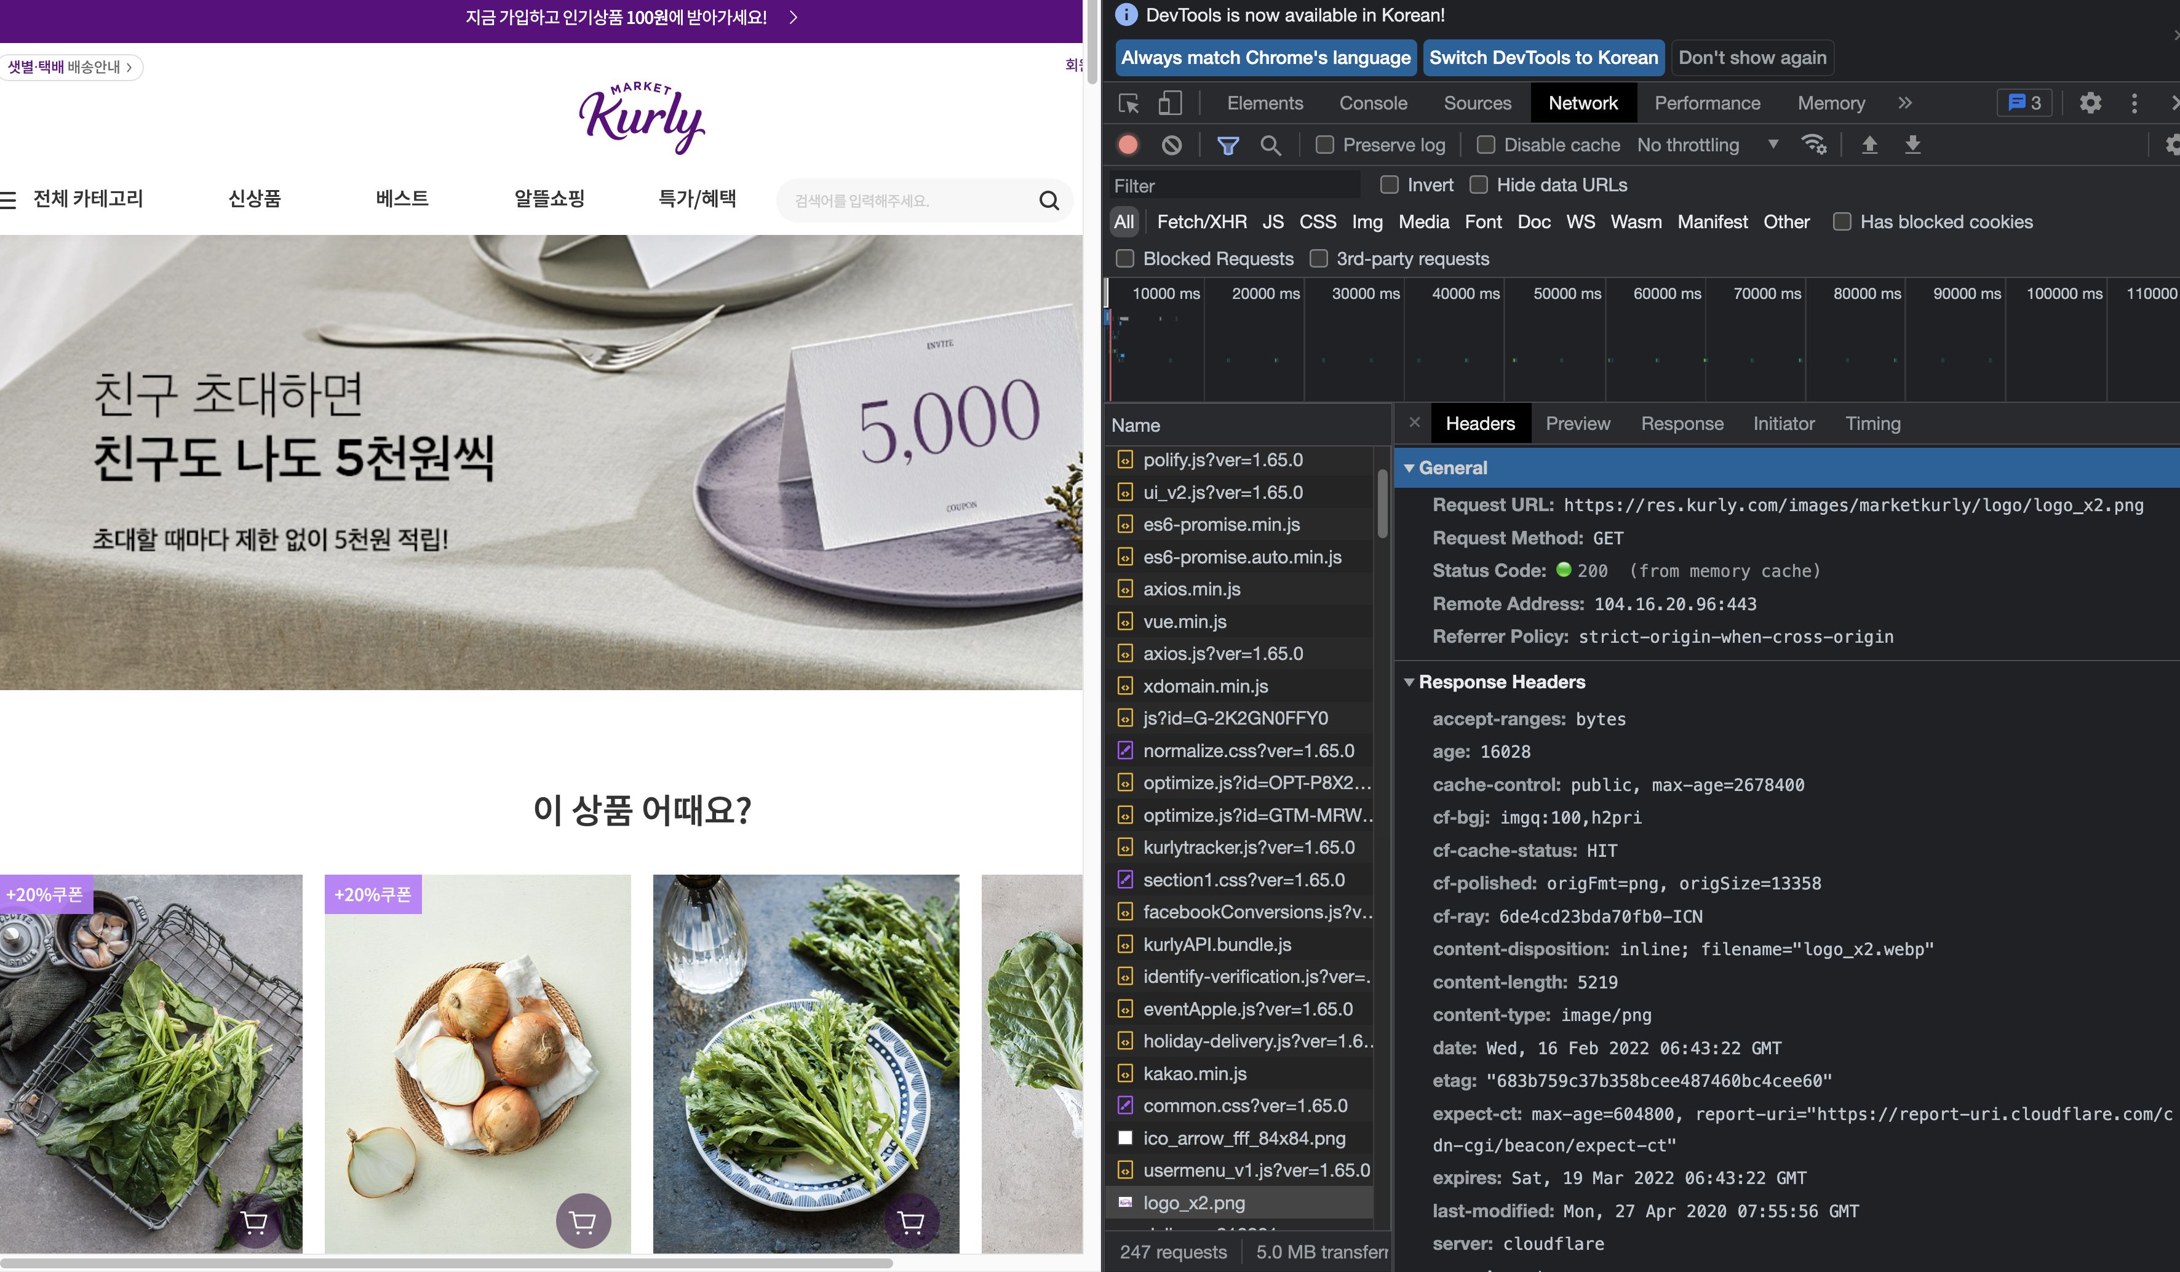Stop recording network log with red button
Screen dimensions: 2180x1272
(x=1128, y=145)
